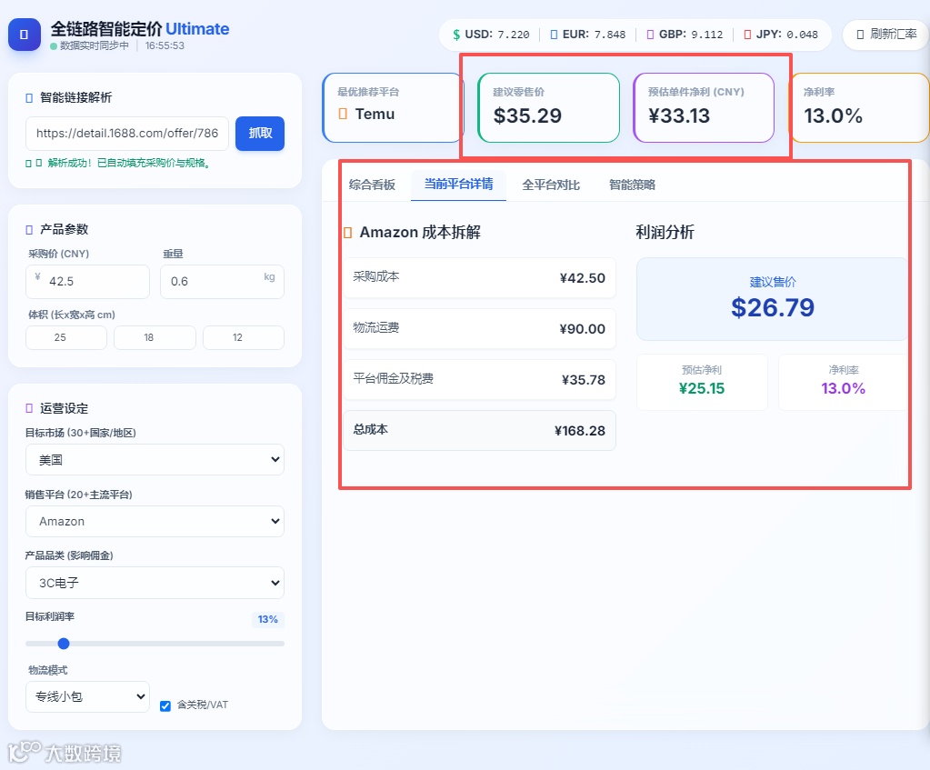The height and width of the screenshot is (770, 930).
Task: Select the 当前平台详情 tab
Action: coord(458,185)
